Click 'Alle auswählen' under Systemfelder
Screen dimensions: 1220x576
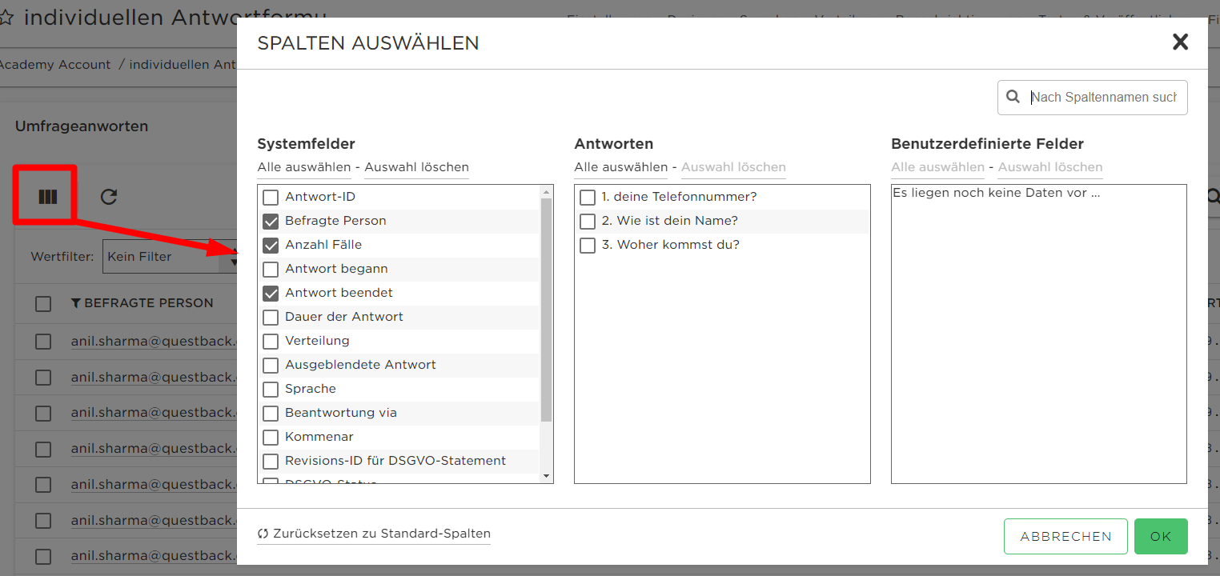coord(304,167)
